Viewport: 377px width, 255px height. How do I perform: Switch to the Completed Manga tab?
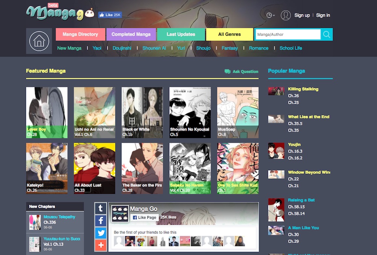(x=131, y=34)
